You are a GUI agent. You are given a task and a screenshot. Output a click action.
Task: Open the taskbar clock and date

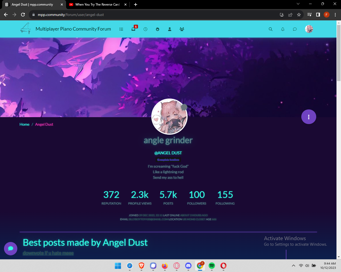328,266
